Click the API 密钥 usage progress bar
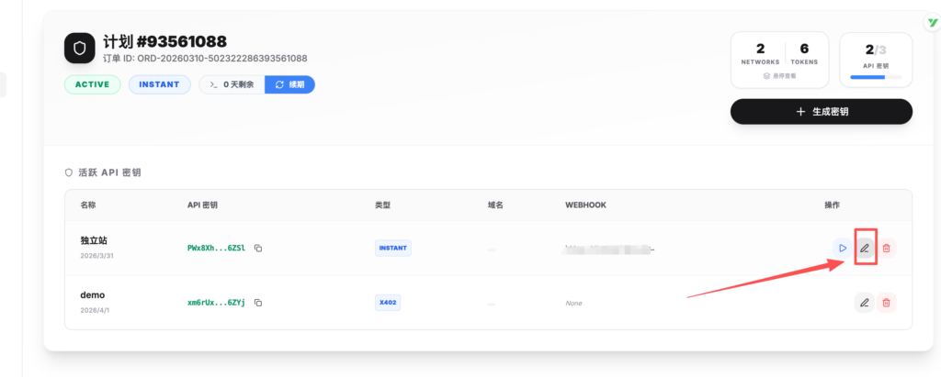 [876, 78]
